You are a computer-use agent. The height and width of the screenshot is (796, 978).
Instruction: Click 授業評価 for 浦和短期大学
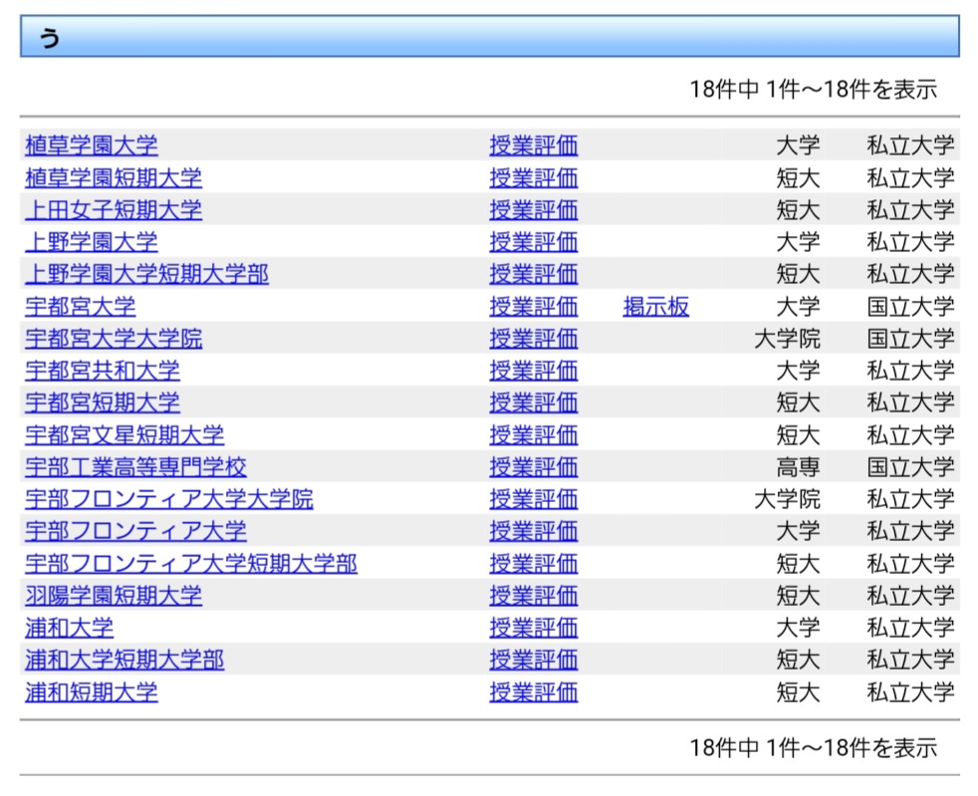coord(533,692)
